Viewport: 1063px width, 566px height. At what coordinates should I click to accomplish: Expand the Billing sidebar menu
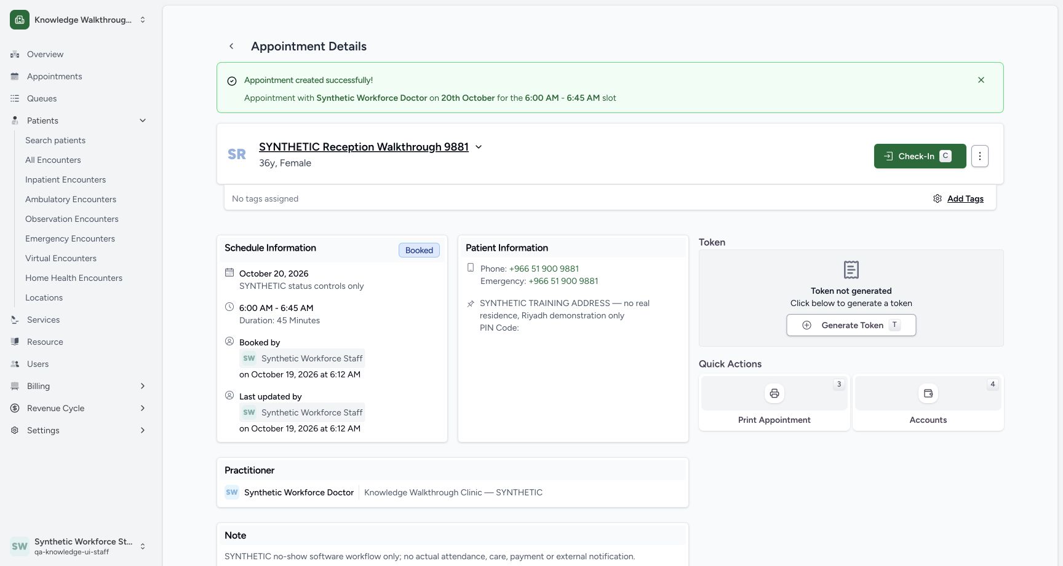[143, 386]
